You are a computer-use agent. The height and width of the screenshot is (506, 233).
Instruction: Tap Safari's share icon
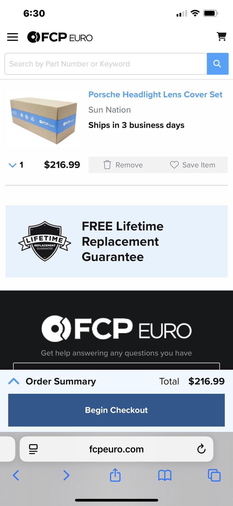[115, 475]
